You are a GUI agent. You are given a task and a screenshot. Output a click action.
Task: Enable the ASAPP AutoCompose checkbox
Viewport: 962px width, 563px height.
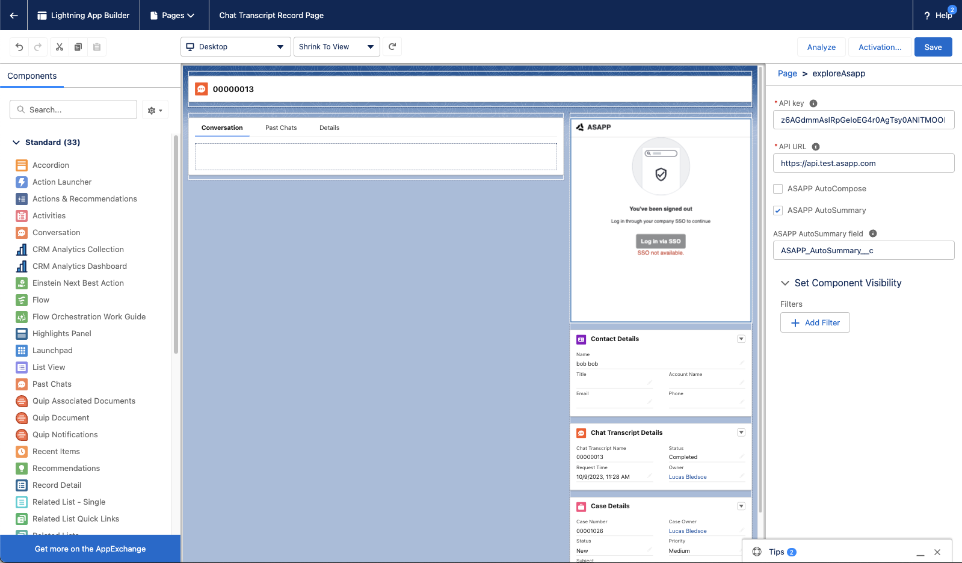click(x=778, y=189)
